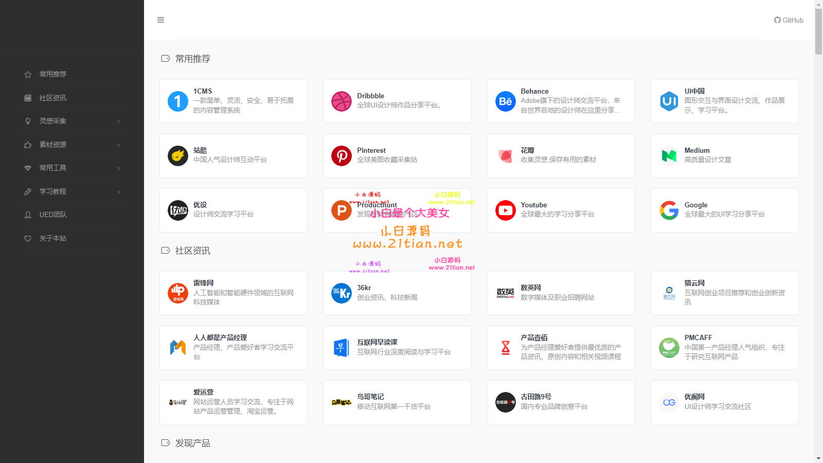Screen dimensions: 823x463
Task: Click the Medium green logo icon
Action: click(669, 156)
